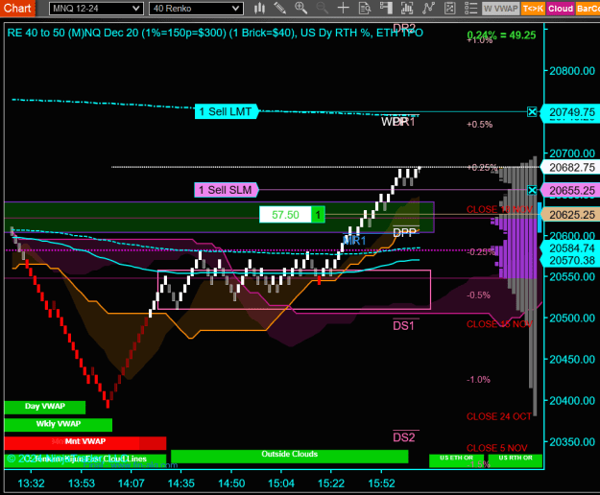Click the 20800.00 price axis label
The image size is (600, 495).
pos(572,71)
